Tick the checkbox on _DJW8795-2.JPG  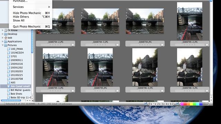click(x=207, y=45)
